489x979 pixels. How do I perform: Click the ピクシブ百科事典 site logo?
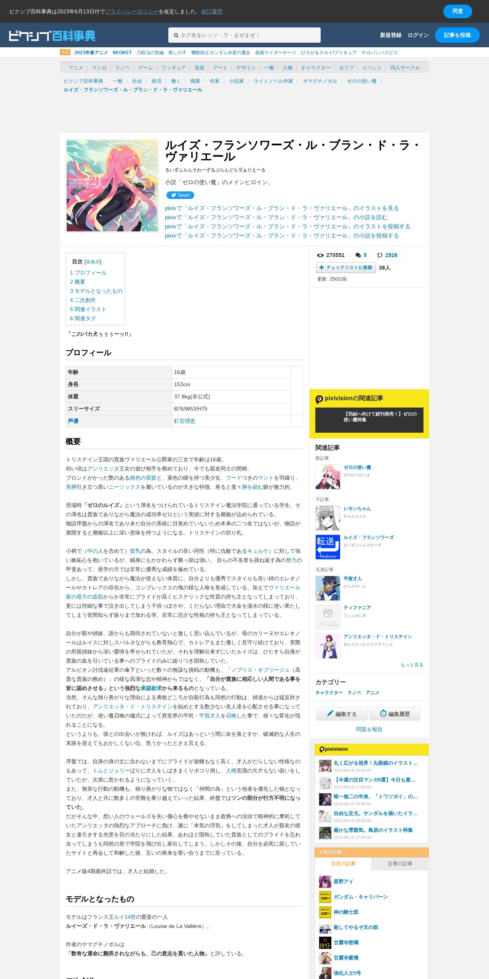click(x=52, y=35)
